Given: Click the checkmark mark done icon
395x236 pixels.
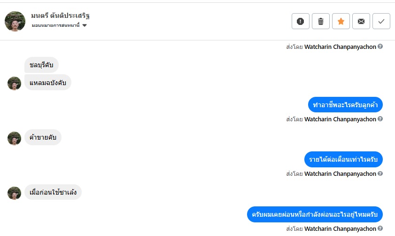Looking at the screenshot, I should point(381,21).
